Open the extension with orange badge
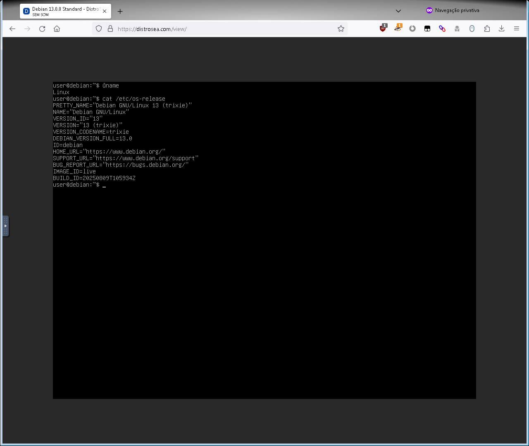Viewport: 529px width, 446px height. (398, 28)
